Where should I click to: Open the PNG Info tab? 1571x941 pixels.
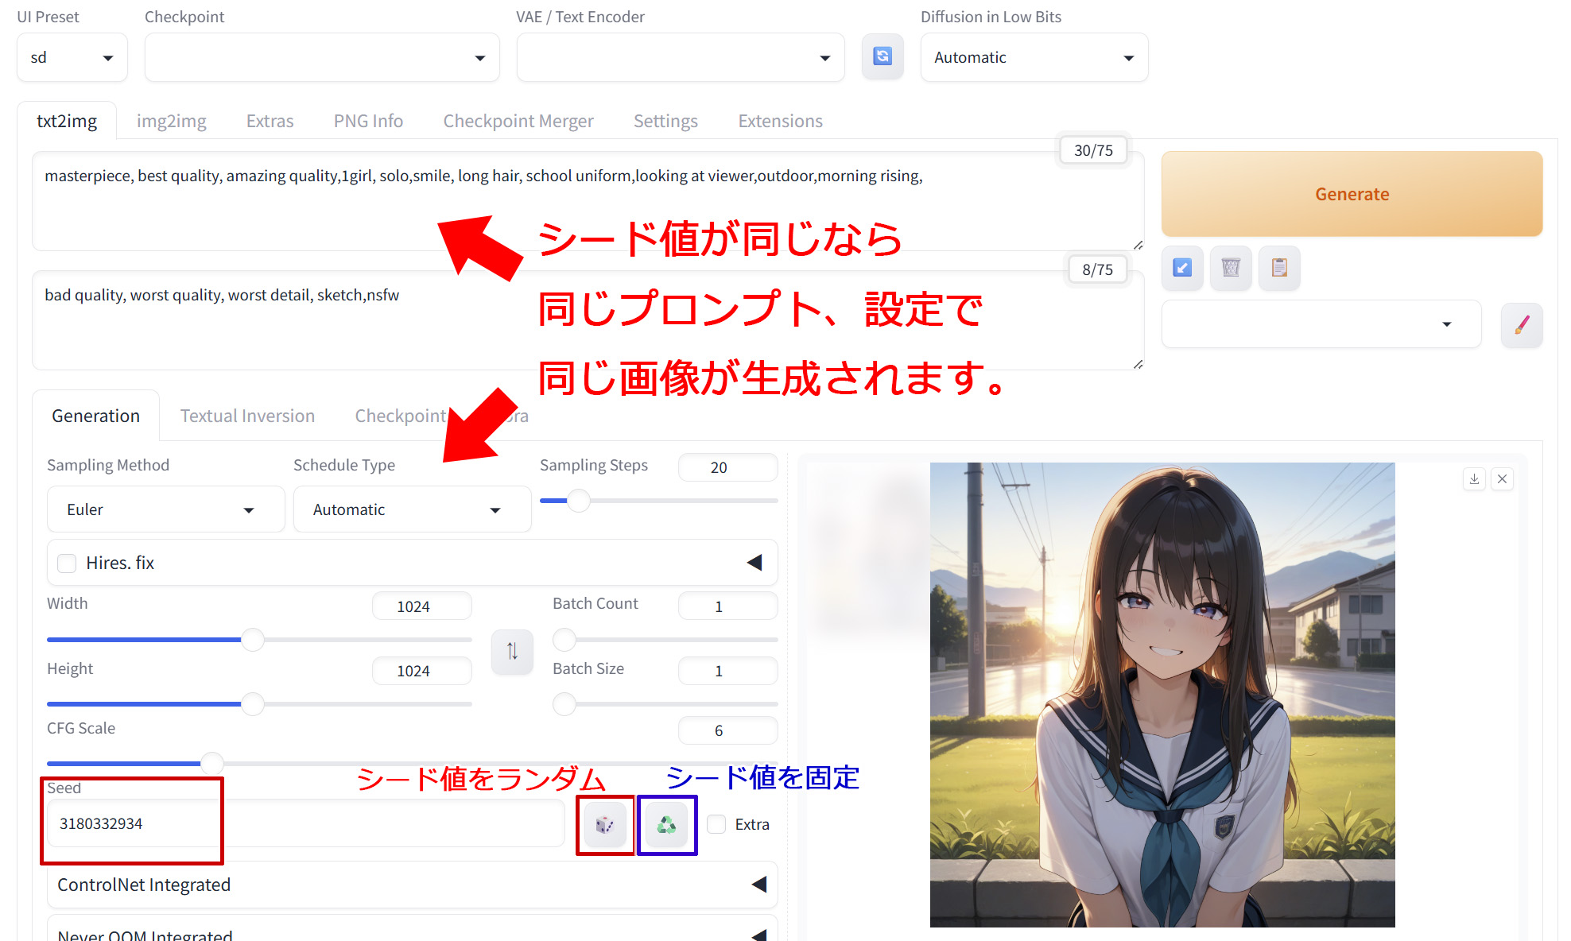[x=368, y=121]
